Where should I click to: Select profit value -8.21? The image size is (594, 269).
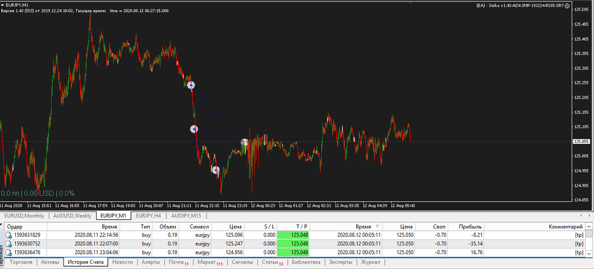[477, 235]
